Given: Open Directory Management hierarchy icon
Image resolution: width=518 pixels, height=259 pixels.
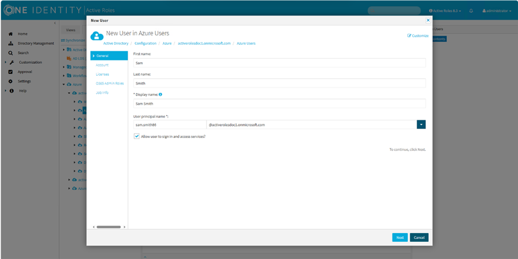Looking at the screenshot, I should [10, 43].
